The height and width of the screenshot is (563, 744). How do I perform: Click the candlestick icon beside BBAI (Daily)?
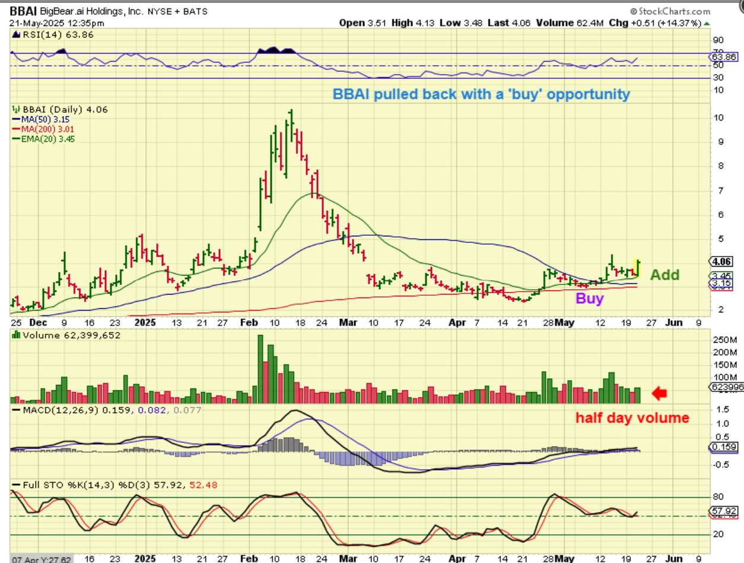[x=15, y=110]
